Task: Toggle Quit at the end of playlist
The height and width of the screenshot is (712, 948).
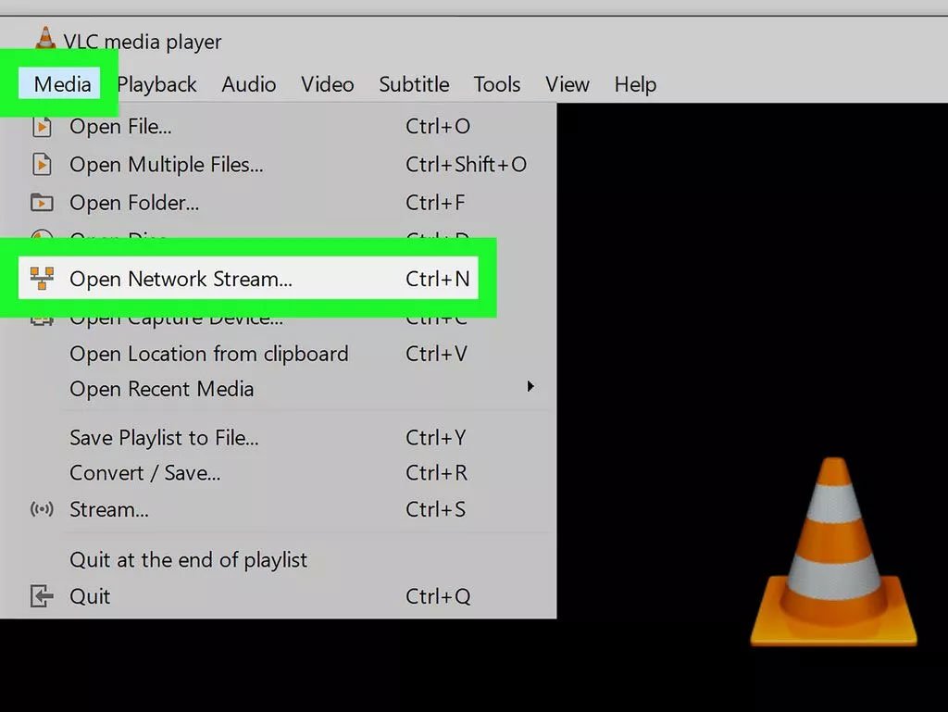Action: point(188,560)
